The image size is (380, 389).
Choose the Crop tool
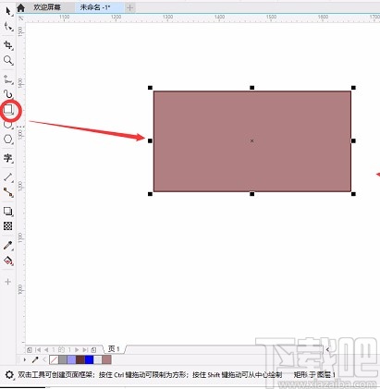[x=8, y=45]
